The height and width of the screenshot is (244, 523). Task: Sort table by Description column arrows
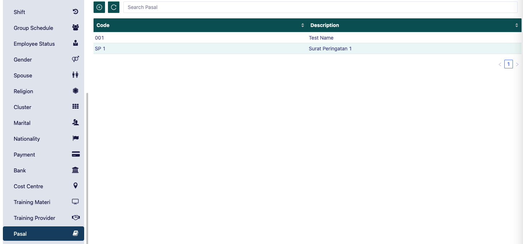(x=517, y=25)
